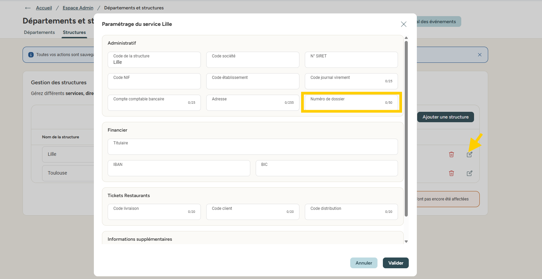
Task: Focus the Code journal virement field
Action: [x=351, y=81]
